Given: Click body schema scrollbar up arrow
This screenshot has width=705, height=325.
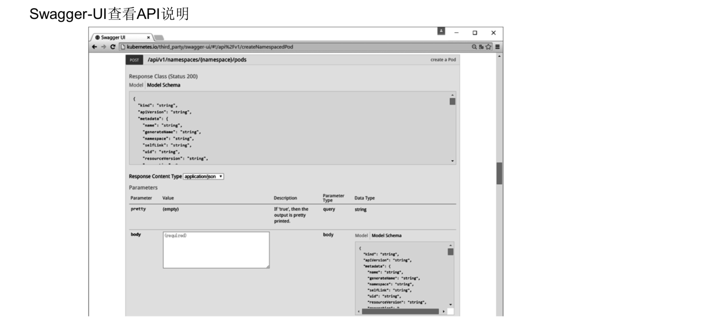Looking at the screenshot, I should 450,245.
